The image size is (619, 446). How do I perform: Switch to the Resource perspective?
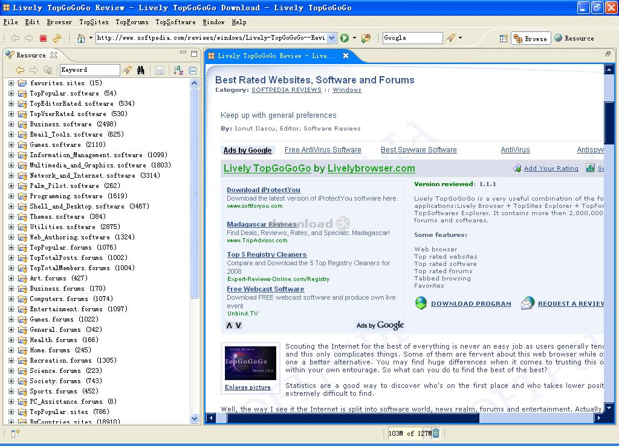574,38
